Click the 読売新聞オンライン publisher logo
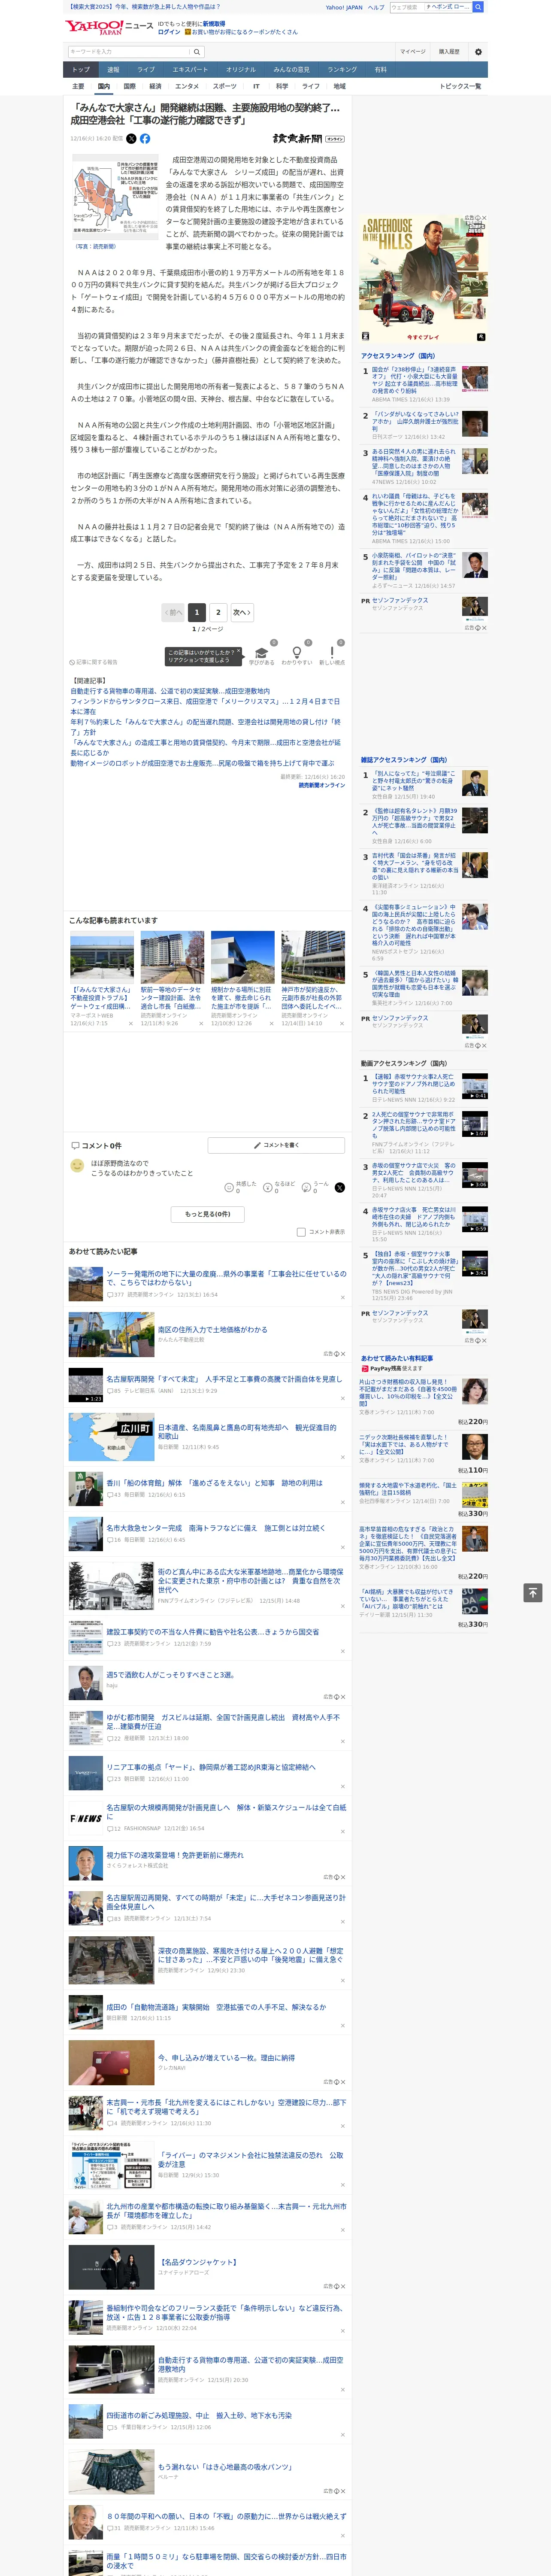Viewport: 551px width, 2576px height. click(x=309, y=139)
